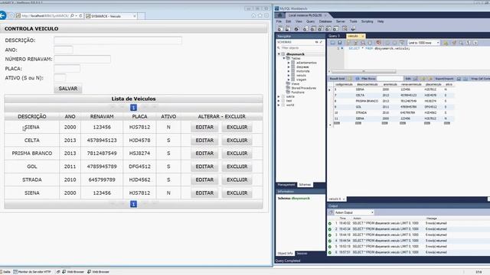Expand the world schema node
Viewport: 490px width, 275px height.
pyautogui.click(x=279, y=105)
